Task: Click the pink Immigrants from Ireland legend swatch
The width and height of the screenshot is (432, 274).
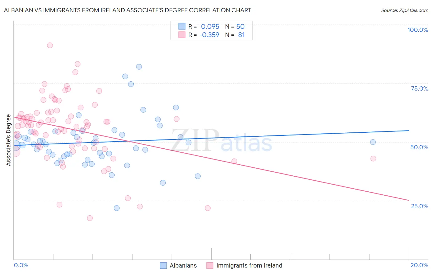Action: (x=210, y=265)
